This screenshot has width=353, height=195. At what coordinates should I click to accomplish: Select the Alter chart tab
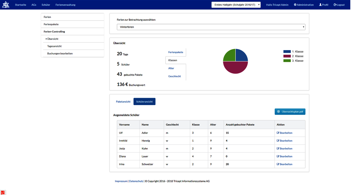[171, 68]
